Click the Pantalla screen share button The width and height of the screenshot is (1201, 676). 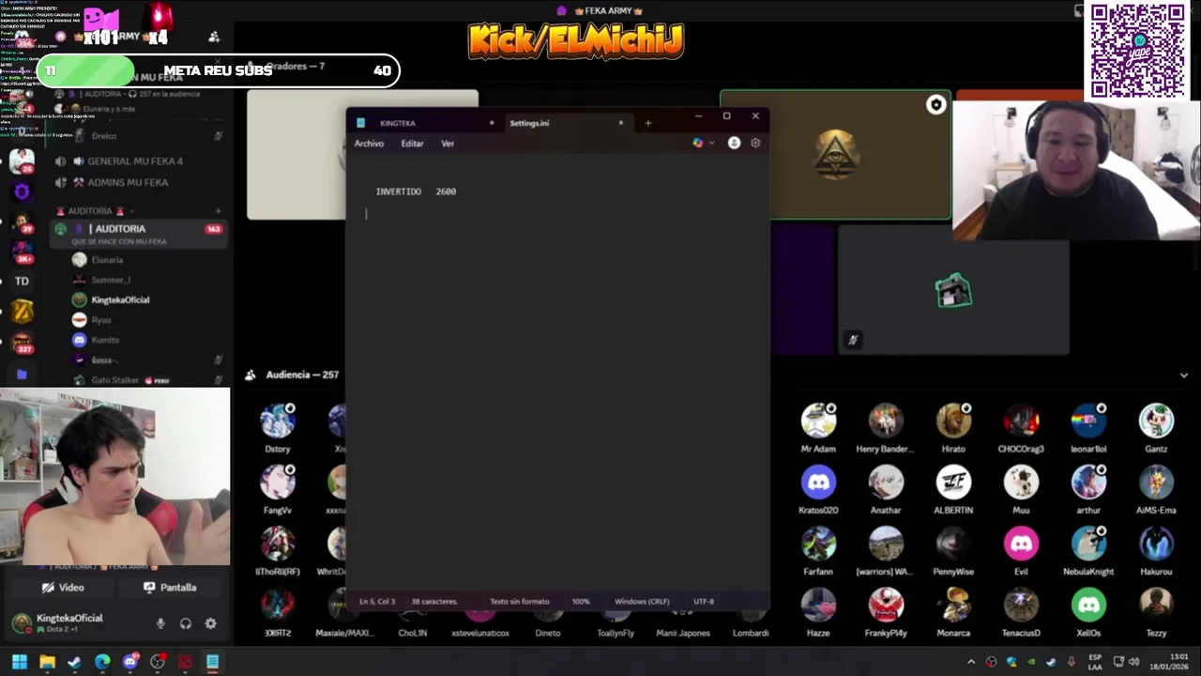tap(170, 588)
